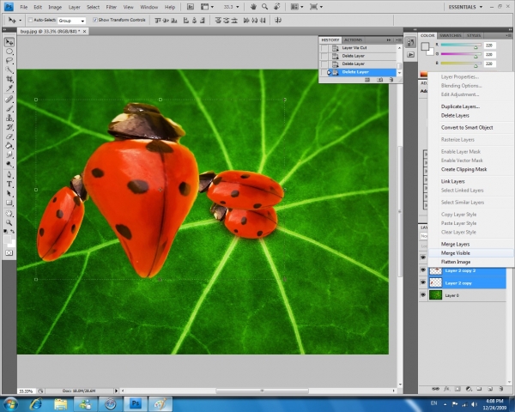Choose Duplicate Layers from context menu
The image size is (515, 412).
pos(471,106)
